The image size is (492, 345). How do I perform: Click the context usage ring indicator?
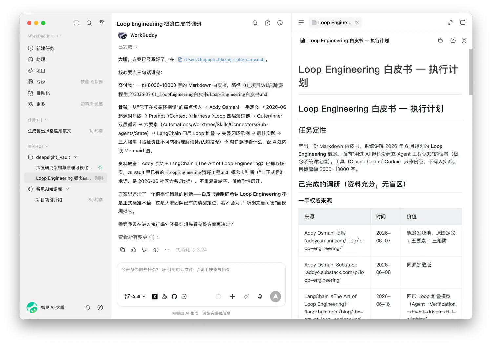(x=218, y=296)
